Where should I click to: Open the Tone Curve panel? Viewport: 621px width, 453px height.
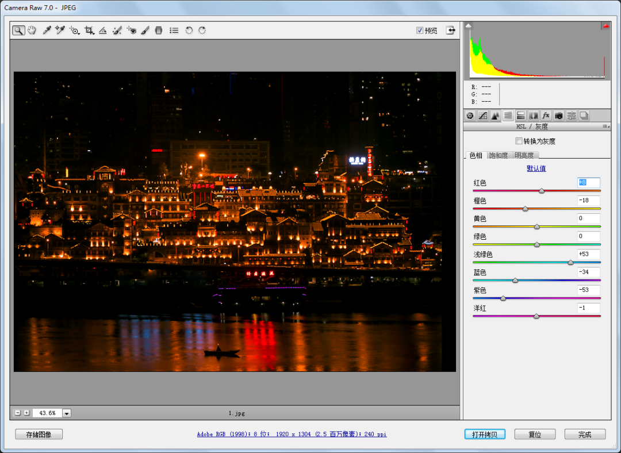click(x=482, y=116)
